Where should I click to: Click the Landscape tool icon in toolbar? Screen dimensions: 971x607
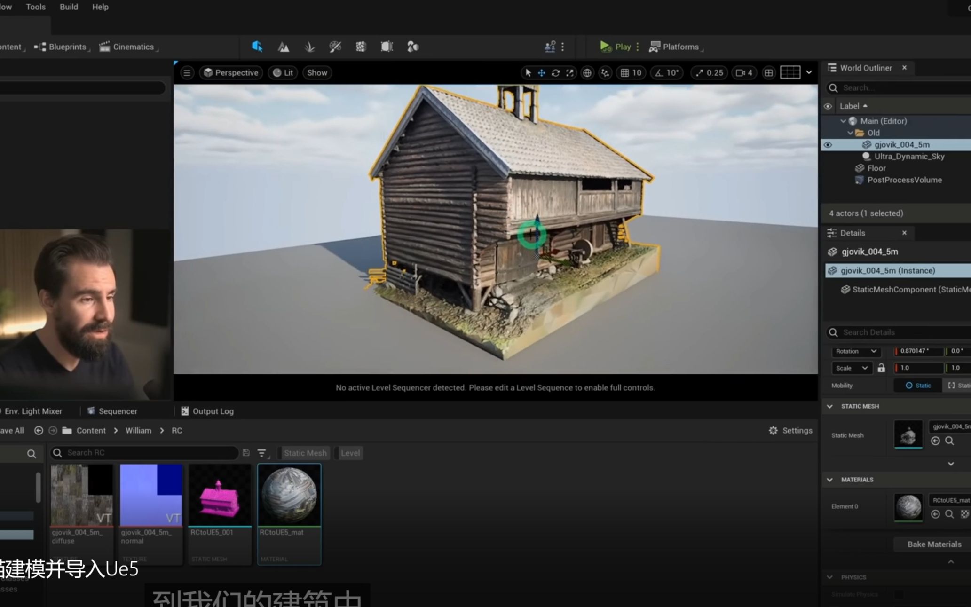[x=284, y=46]
